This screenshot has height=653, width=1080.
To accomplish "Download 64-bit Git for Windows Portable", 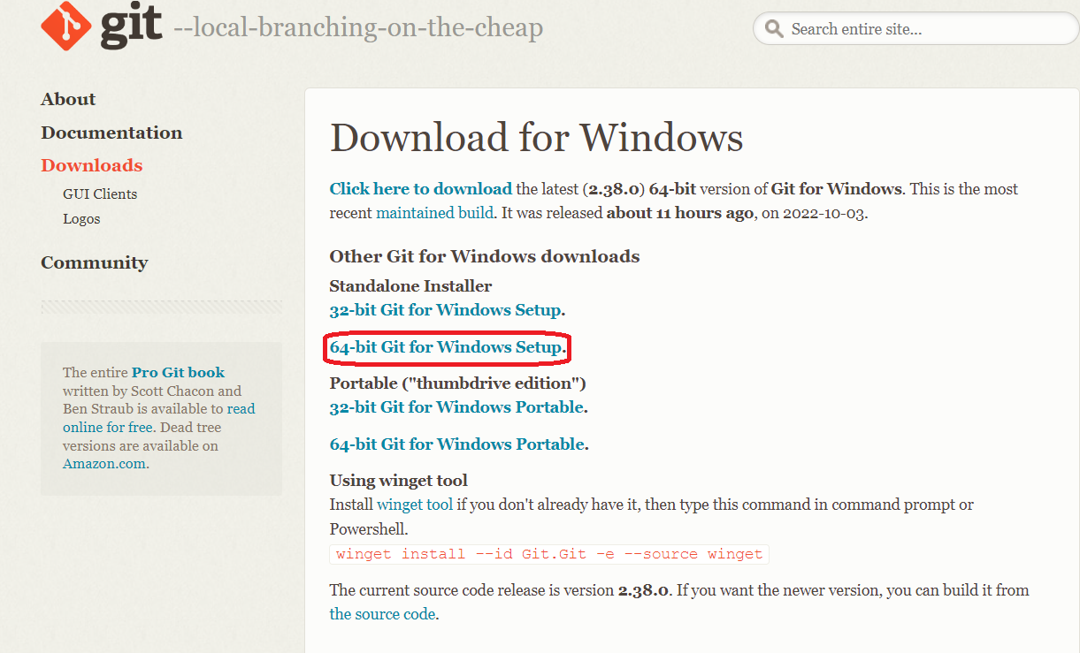I will pos(457,444).
